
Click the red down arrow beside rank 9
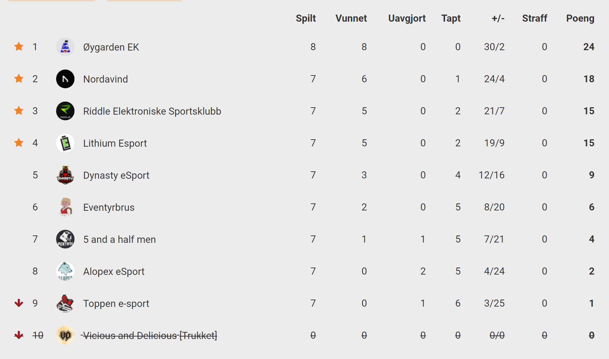(x=19, y=303)
